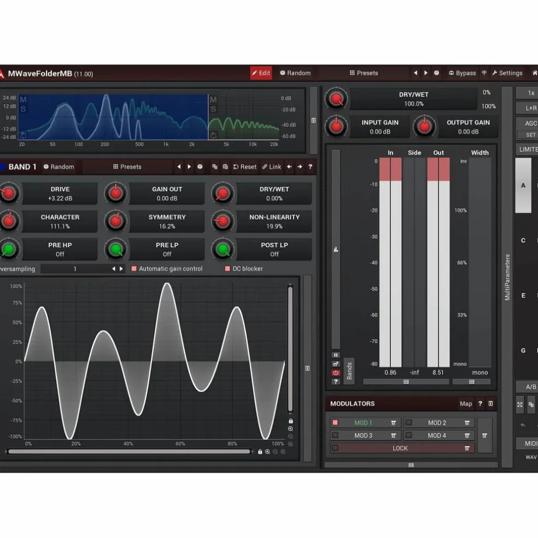The width and height of the screenshot is (538, 538).
Task: Collapse the spectrum analyzer panel toggle
Action: pyautogui.click(x=313, y=120)
